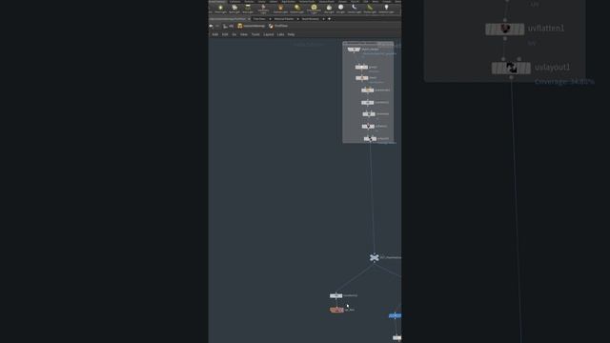Click the uvflatten1 node name label
This screenshot has height=343, width=610.
pyautogui.click(x=546, y=29)
